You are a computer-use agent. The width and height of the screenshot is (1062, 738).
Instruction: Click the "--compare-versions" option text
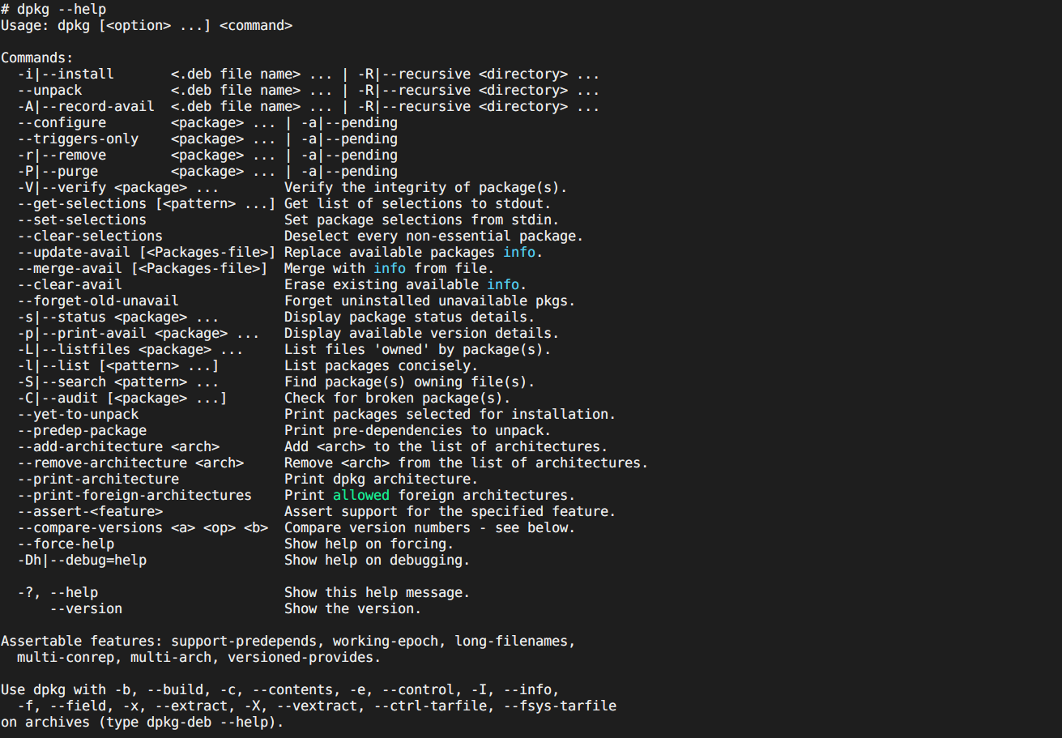[x=90, y=527]
